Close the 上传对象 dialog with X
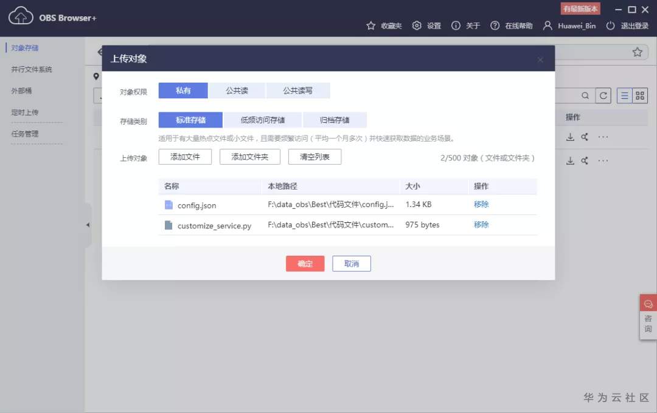The height and width of the screenshot is (413, 657). click(x=540, y=60)
